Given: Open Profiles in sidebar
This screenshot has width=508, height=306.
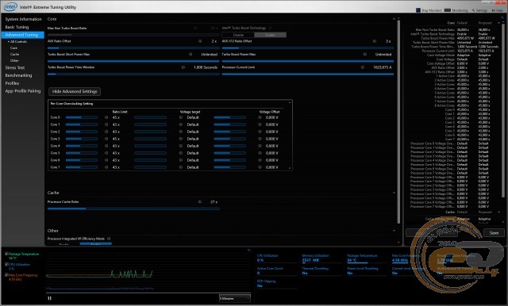Looking at the screenshot, I should [12, 83].
